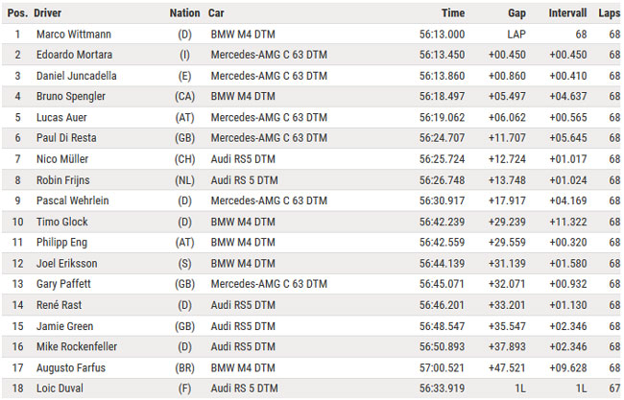Click the Driver column header
The image size is (624, 400).
tap(47, 13)
